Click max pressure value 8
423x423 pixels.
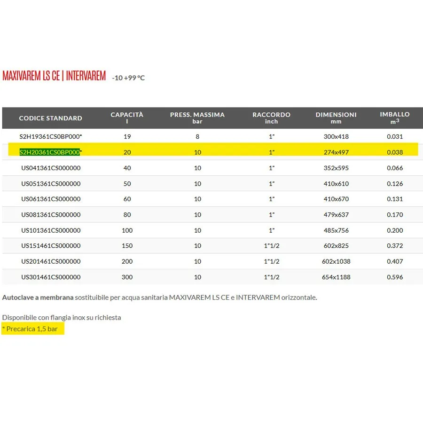pos(197,136)
